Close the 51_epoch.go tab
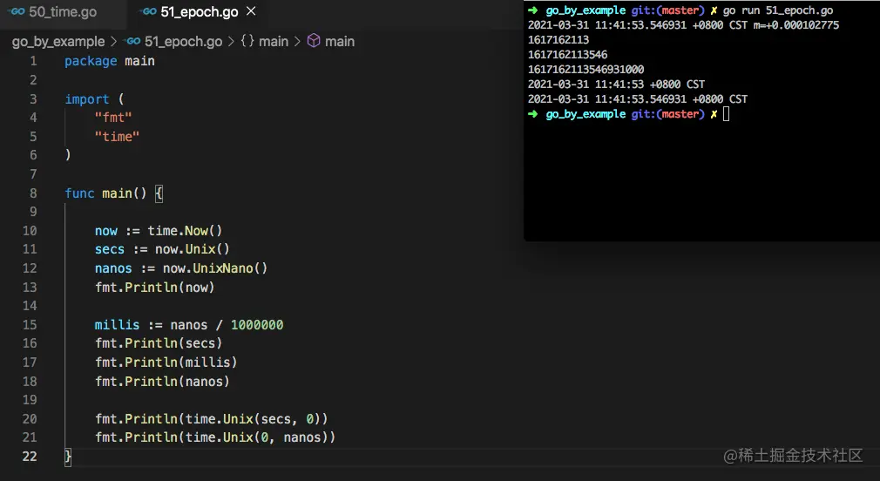Screen dimensions: 880x481 click(252, 11)
